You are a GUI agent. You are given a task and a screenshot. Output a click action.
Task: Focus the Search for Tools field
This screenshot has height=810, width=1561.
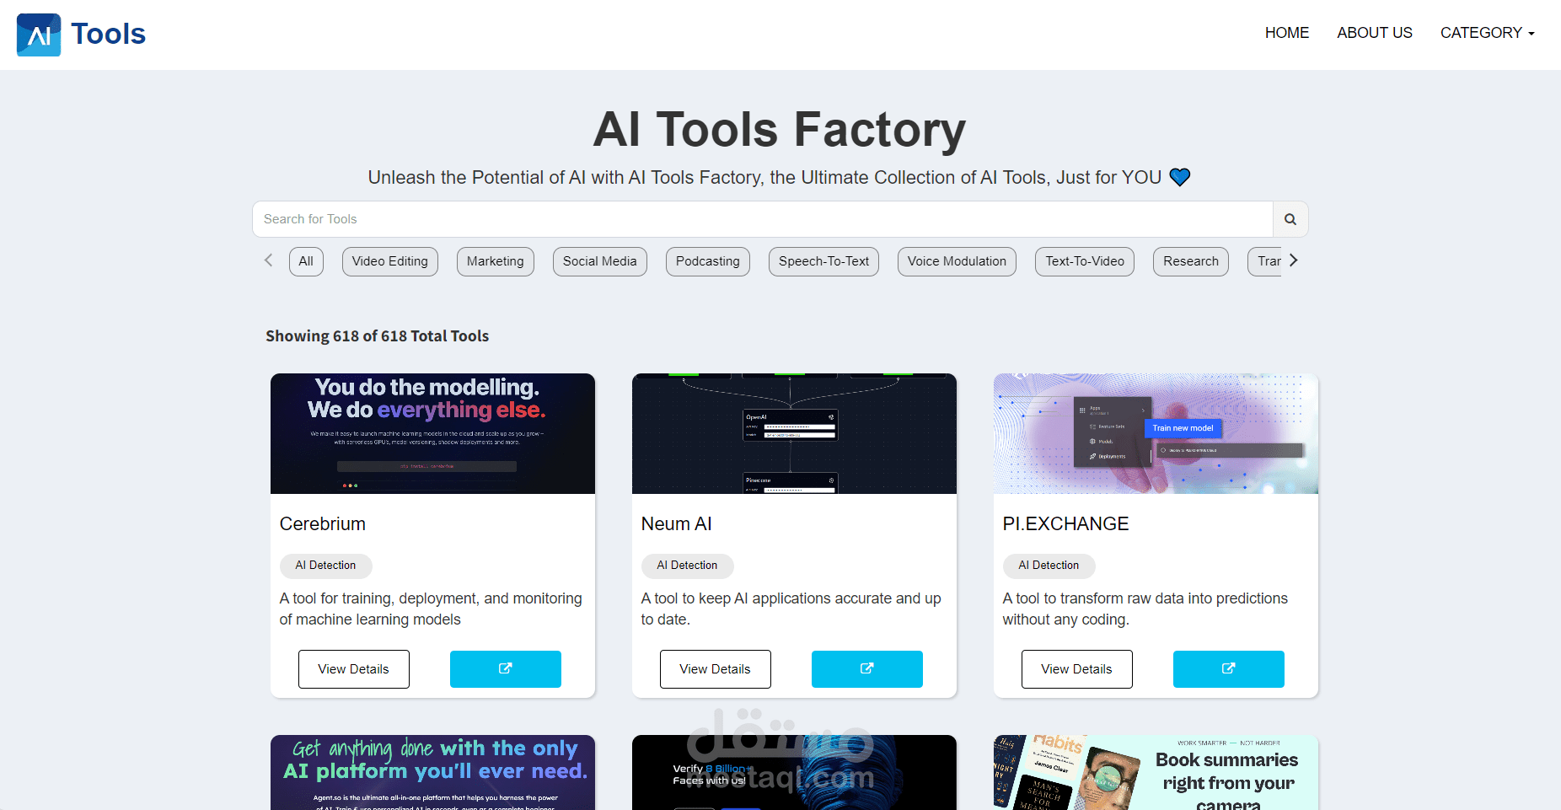pos(763,219)
